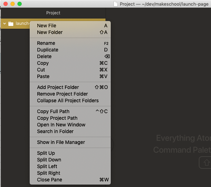Select Search in Folder
The width and height of the screenshot is (211, 187).
pos(55,131)
